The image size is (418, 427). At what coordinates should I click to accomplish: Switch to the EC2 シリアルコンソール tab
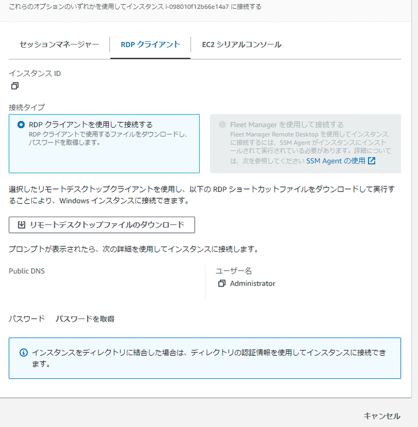click(242, 44)
